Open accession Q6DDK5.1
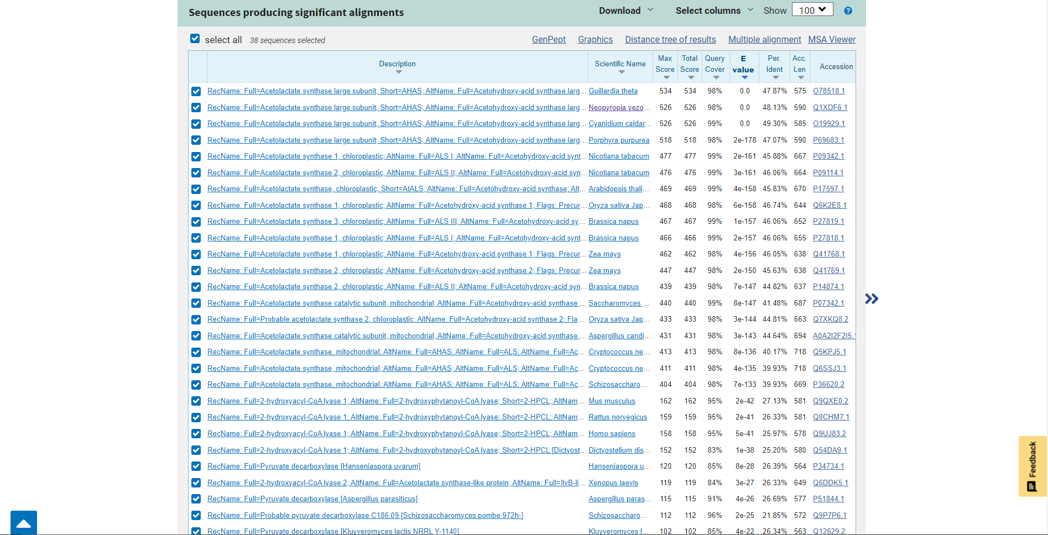1048x535 pixels. point(830,483)
